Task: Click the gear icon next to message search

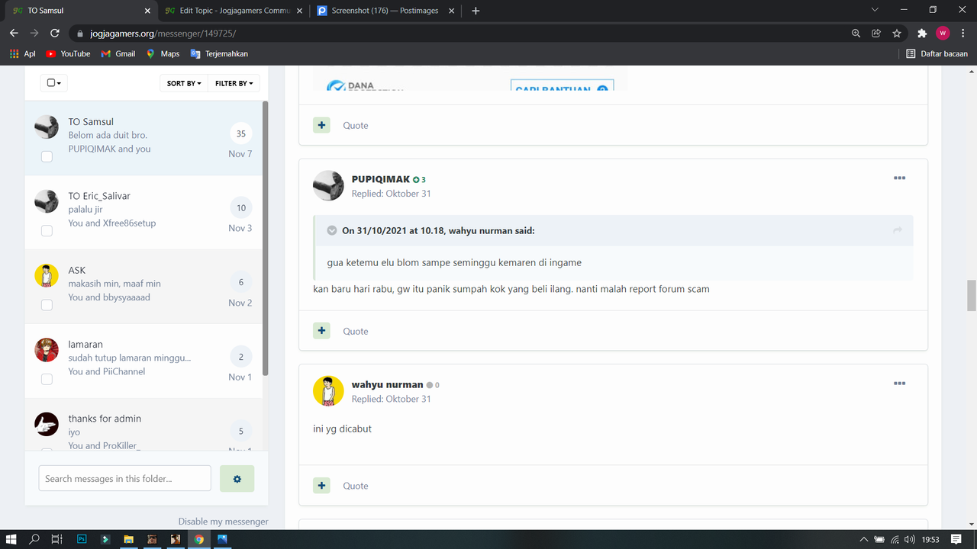Action: click(237, 479)
